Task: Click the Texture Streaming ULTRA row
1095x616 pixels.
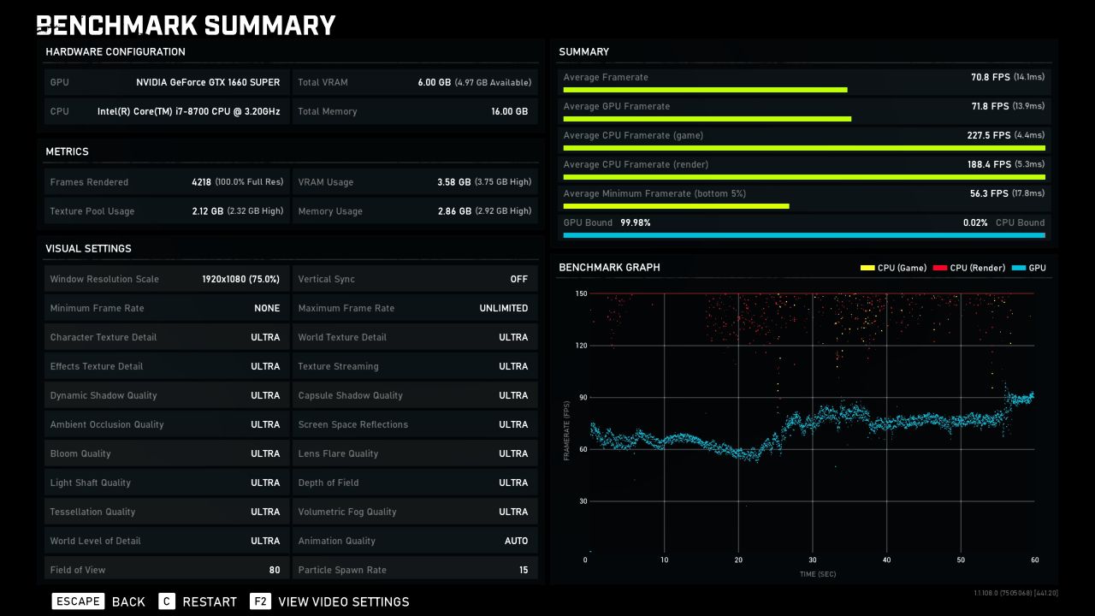Action: [415, 366]
